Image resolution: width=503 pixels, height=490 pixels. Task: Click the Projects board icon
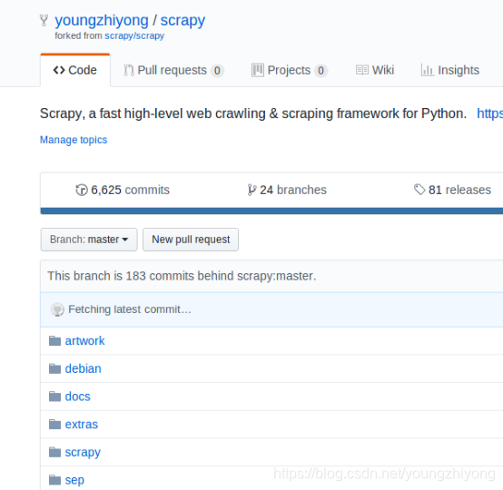[258, 70]
